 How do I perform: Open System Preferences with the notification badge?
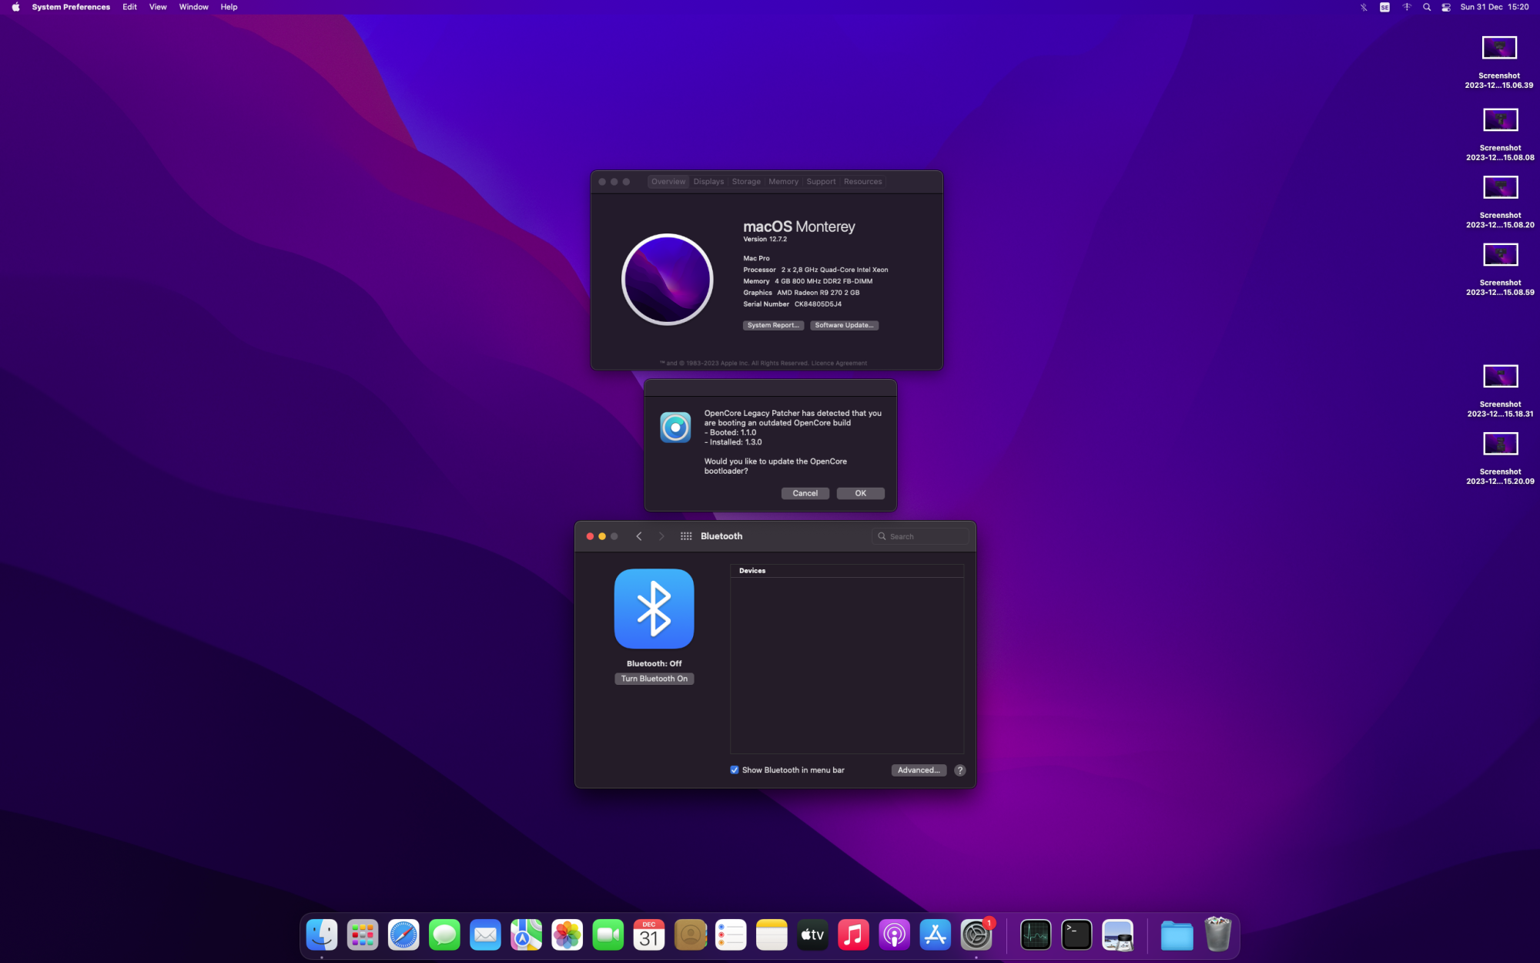tap(976, 934)
